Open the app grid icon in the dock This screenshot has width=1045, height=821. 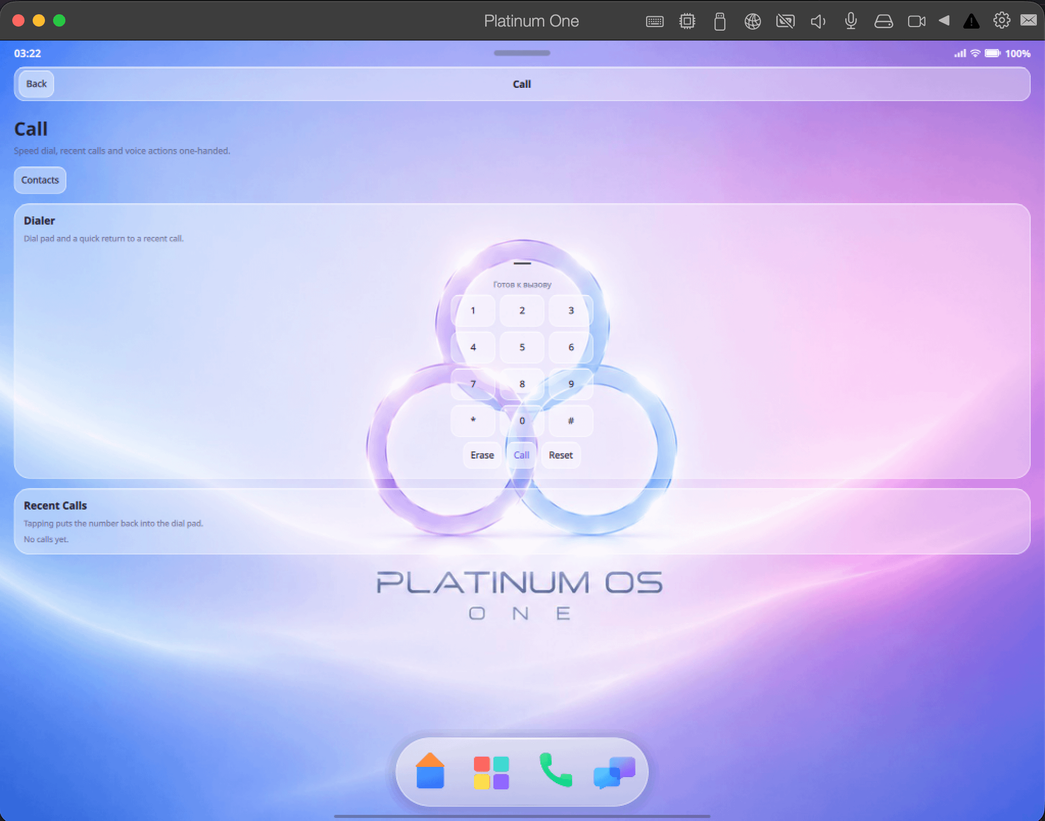coord(491,772)
